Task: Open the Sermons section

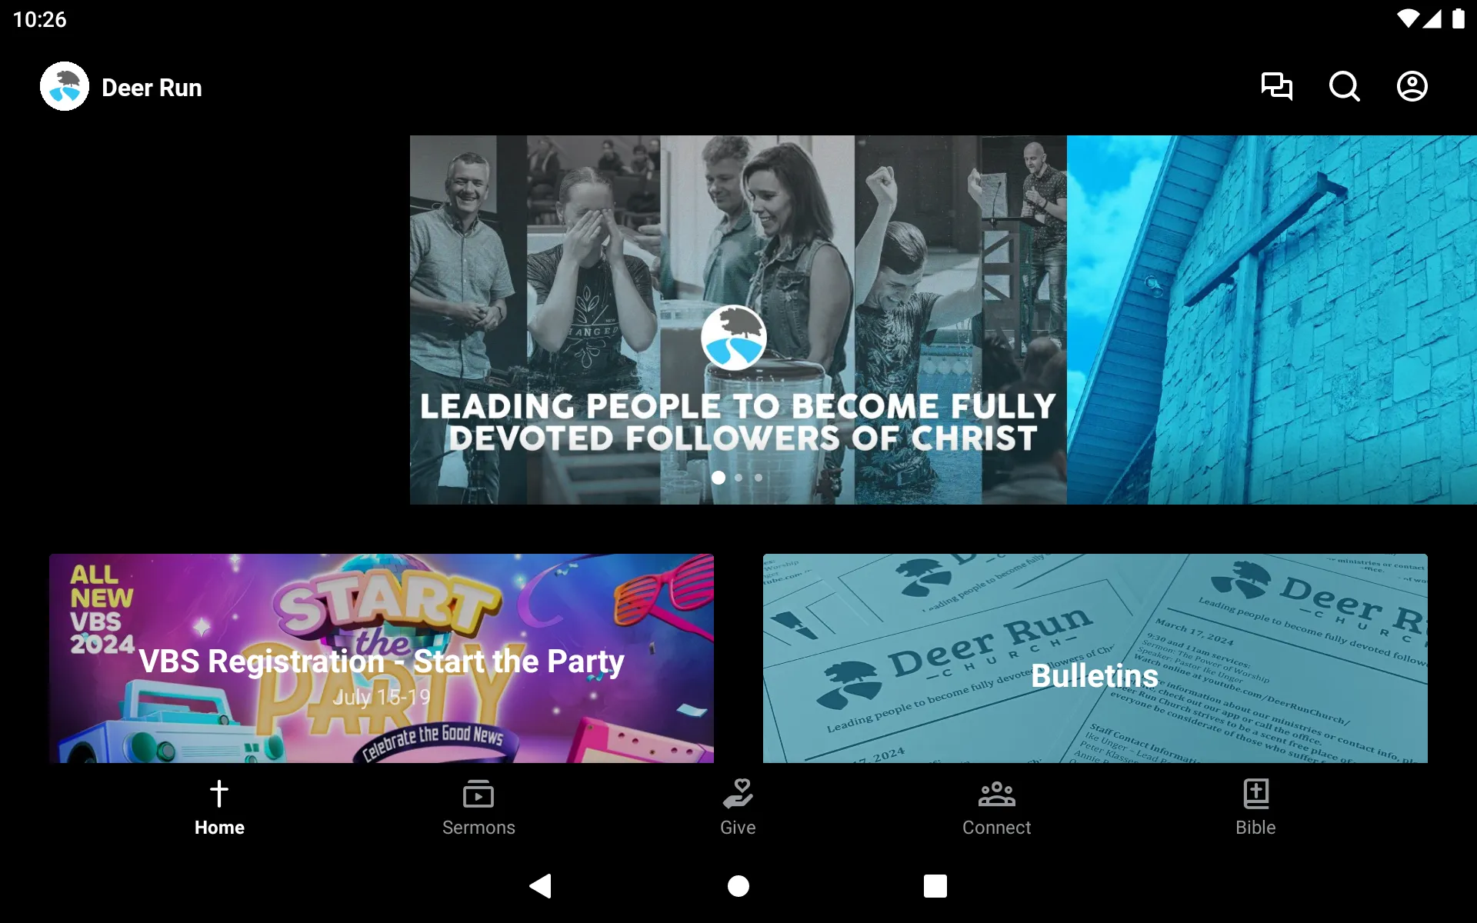Action: point(478,807)
